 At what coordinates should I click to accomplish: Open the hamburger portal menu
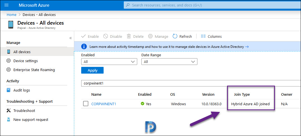pos(6,5)
